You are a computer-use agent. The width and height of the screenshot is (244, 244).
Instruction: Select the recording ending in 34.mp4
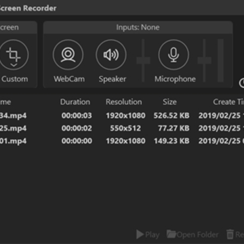coord(122,116)
